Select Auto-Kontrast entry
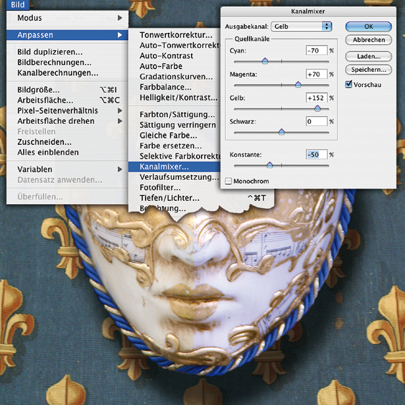This screenshot has width=405, height=405. [167, 56]
